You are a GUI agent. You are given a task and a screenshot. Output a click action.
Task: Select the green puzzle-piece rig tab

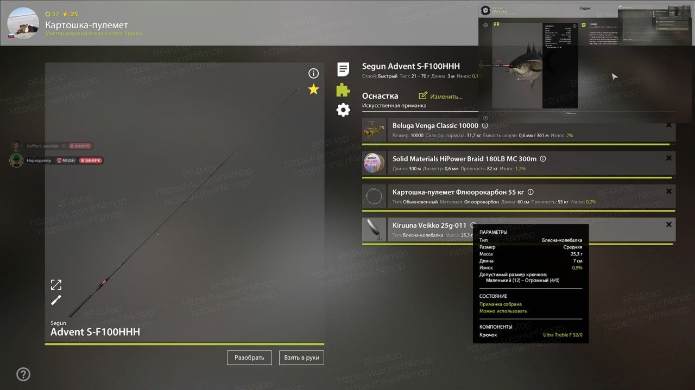point(343,89)
